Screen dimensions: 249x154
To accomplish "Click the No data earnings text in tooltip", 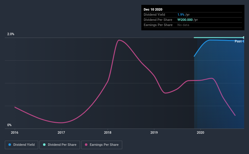I will pos(183,25).
